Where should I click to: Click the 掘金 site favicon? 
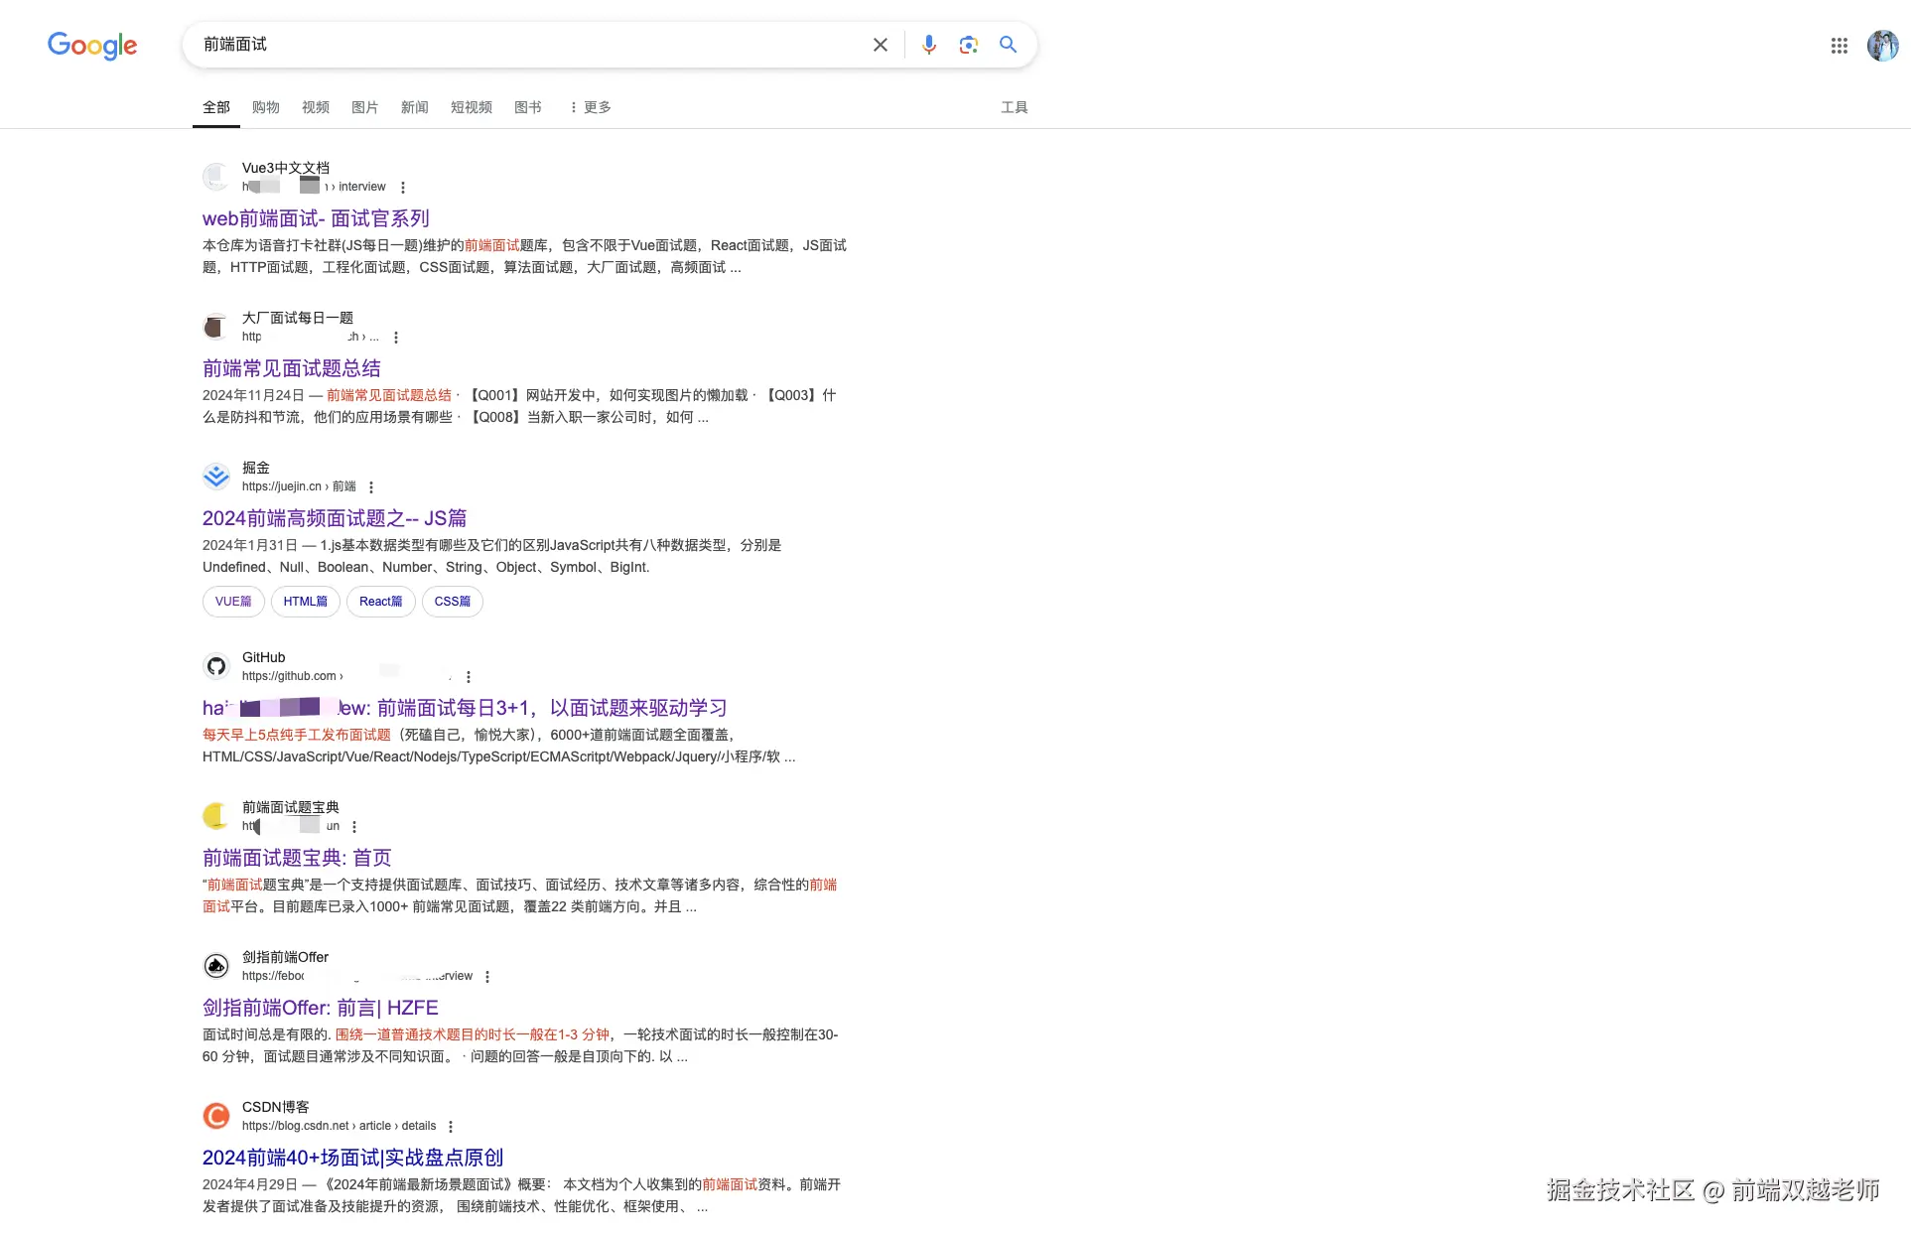click(x=215, y=476)
